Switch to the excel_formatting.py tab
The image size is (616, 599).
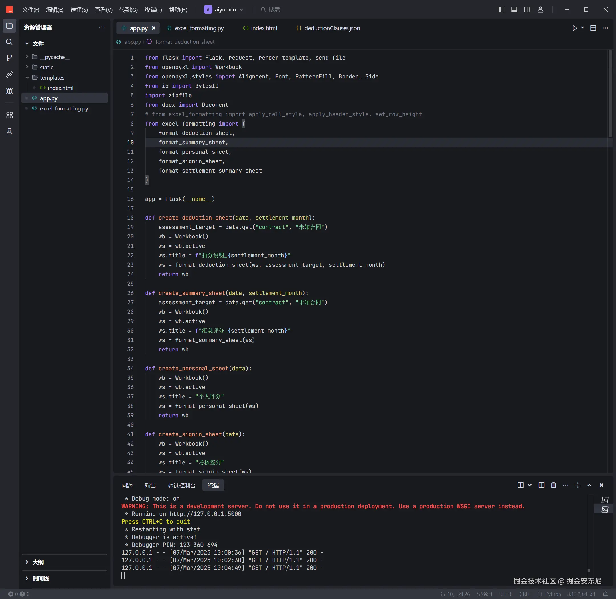pos(199,28)
